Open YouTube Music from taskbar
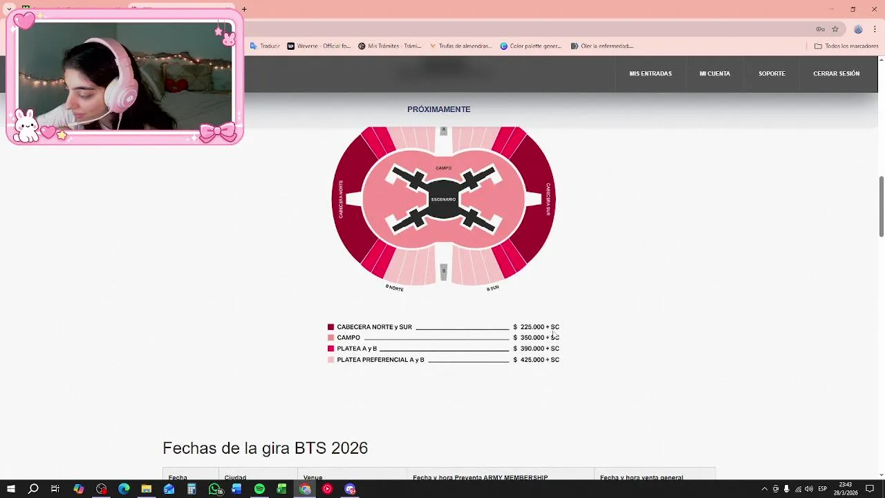This screenshot has height=498, width=885. click(x=327, y=489)
